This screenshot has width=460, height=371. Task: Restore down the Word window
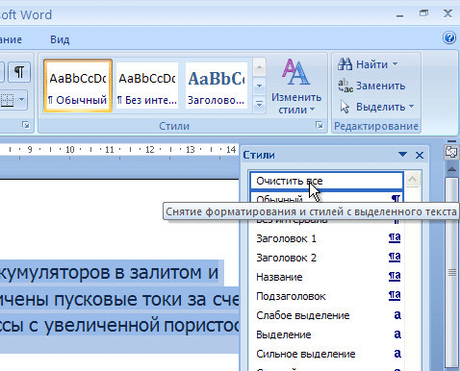(x=423, y=13)
